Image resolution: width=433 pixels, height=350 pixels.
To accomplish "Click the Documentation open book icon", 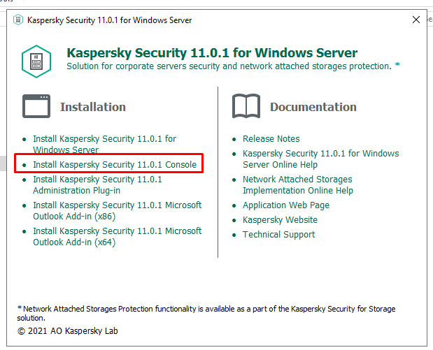I will pyautogui.click(x=246, y=107).
